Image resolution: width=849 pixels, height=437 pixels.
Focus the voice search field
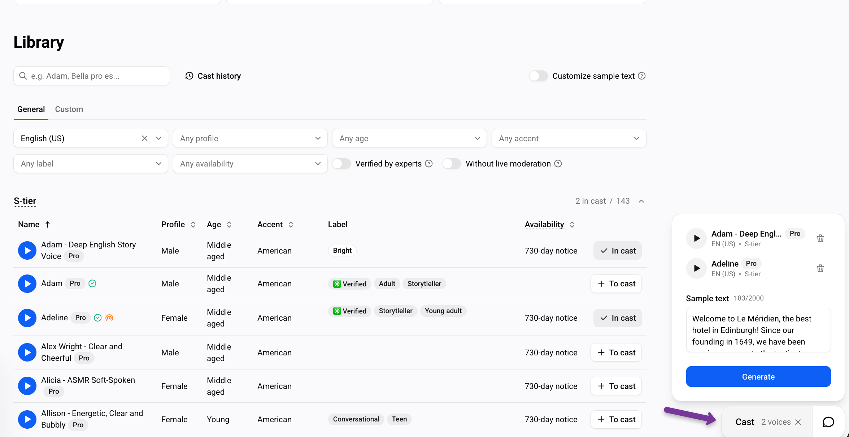click(92, 76)
